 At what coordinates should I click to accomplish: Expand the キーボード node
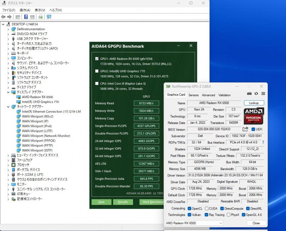coord(8,53)
